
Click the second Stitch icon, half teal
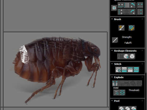(124, 70)
